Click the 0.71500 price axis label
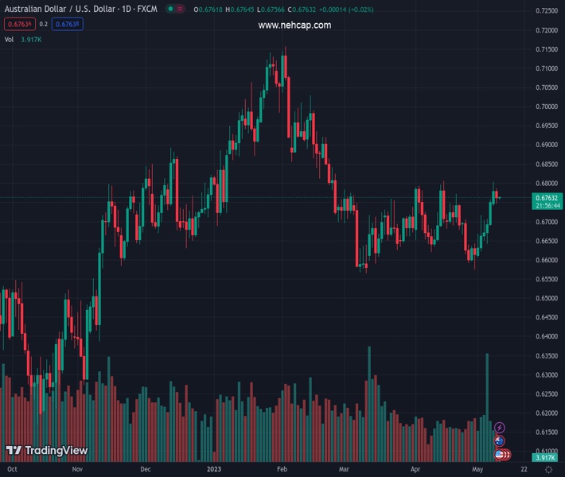 (x=546, y=49)
